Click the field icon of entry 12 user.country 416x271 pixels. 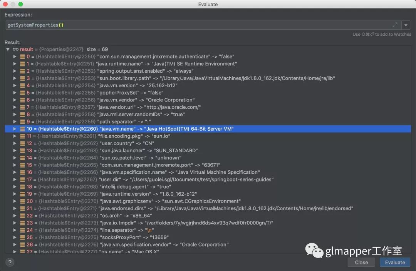pos(23,143)
